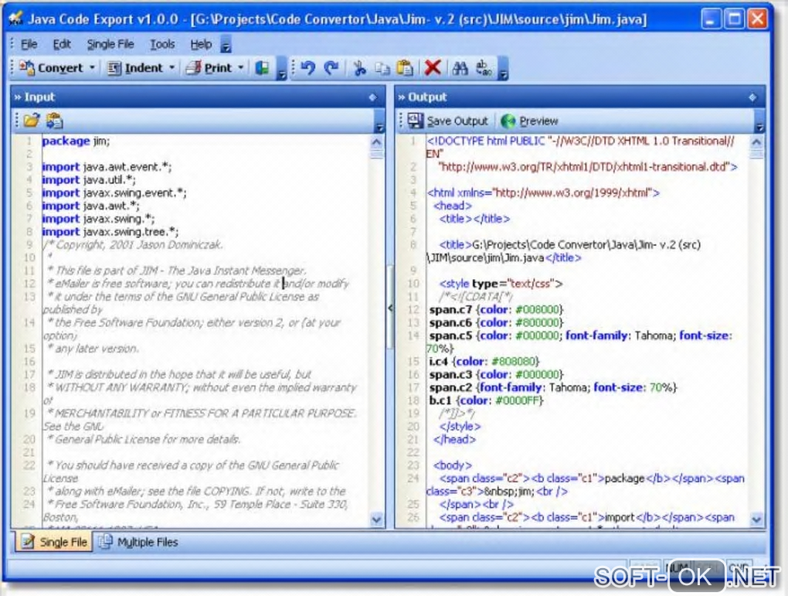Cut with the scissors icon

pos(359,68)
